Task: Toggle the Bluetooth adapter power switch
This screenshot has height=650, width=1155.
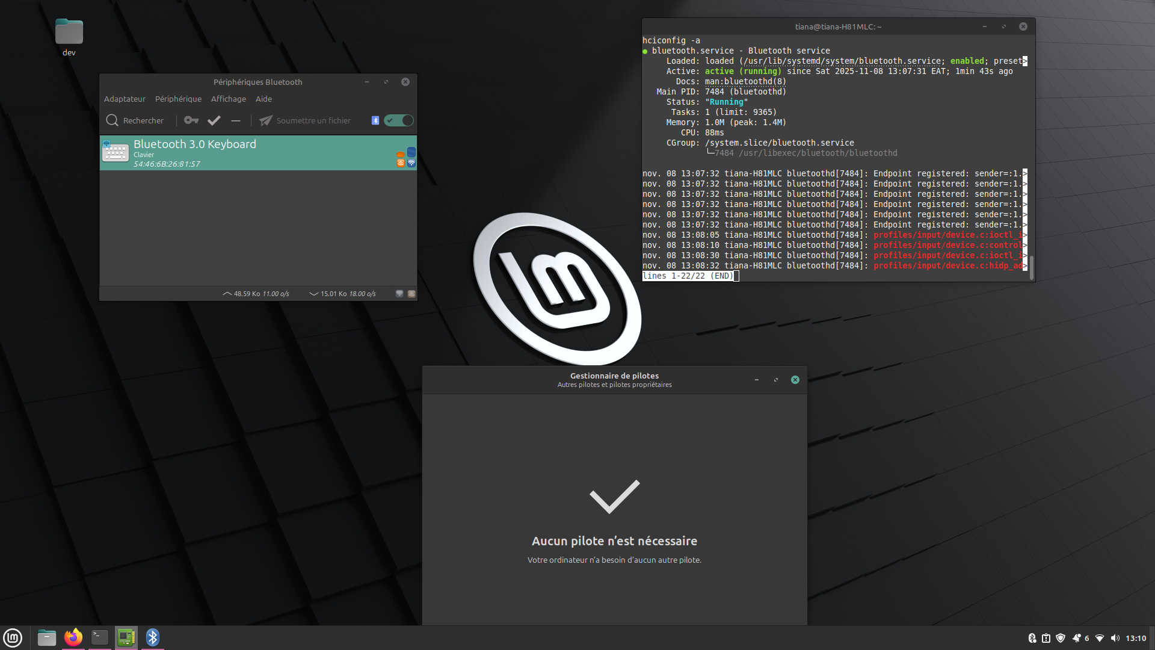Action: tap(399, 120)
